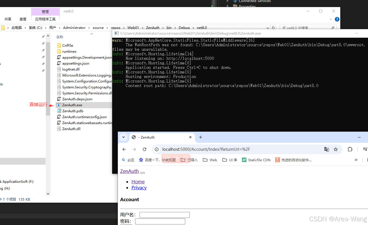Open the Privacy link

[x=139, y=188]
